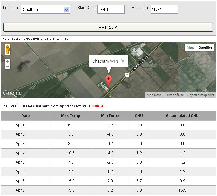The image size is (217, 196).
Task: Switch map to Satellite view
Action: pyautogui.click(x=205, y=47)
